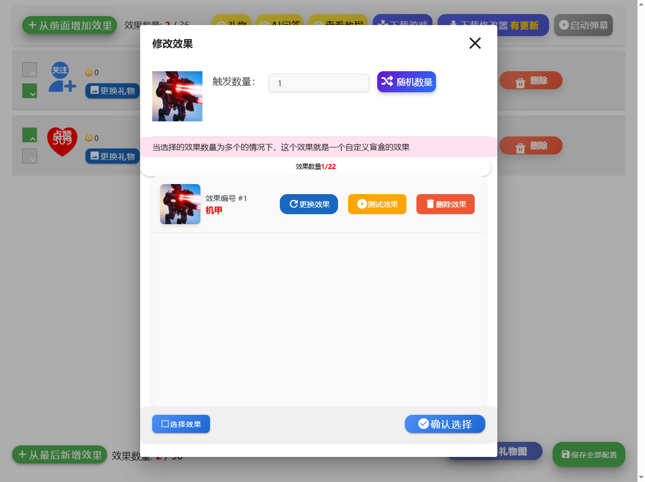Confirm with 确认选择 button
Image resolution: width=645 pixels, height=482 pixels.
point(445,424)
